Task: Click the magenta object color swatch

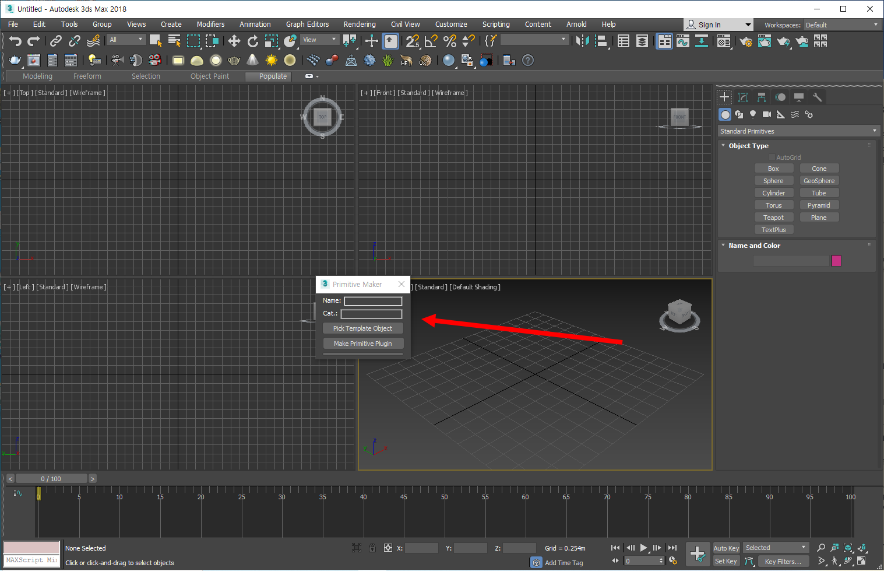Action: tap(836, 261)
